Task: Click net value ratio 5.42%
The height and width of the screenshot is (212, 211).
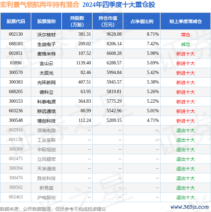Action: tap(153, 73)
